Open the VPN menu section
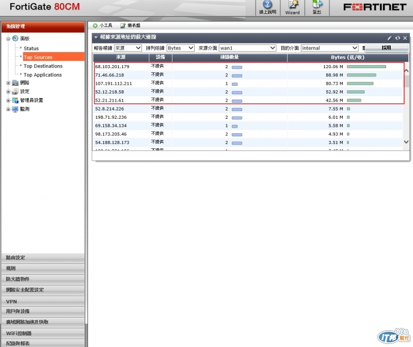The height and width of the screenshot is (347, 413). click(x=43, y=302)
